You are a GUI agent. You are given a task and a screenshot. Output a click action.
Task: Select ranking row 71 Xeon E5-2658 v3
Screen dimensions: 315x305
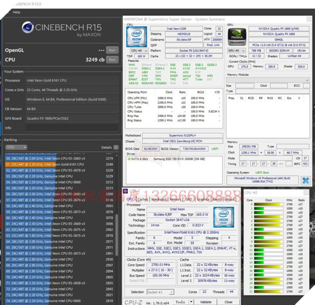(x=59, y=283)
